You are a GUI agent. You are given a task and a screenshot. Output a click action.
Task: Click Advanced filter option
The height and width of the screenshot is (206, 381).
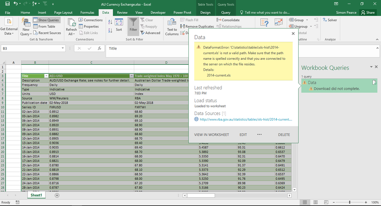(x=150, y=33)
